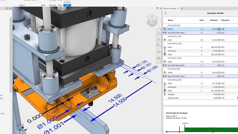Select the 'Axis shift Shaft1-Hole3' row

click(x=200, y=33)
